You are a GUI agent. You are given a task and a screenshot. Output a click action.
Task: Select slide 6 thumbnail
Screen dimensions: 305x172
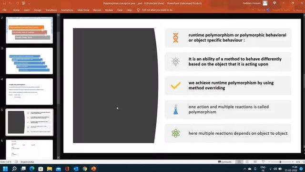click(x=30, y=150)
